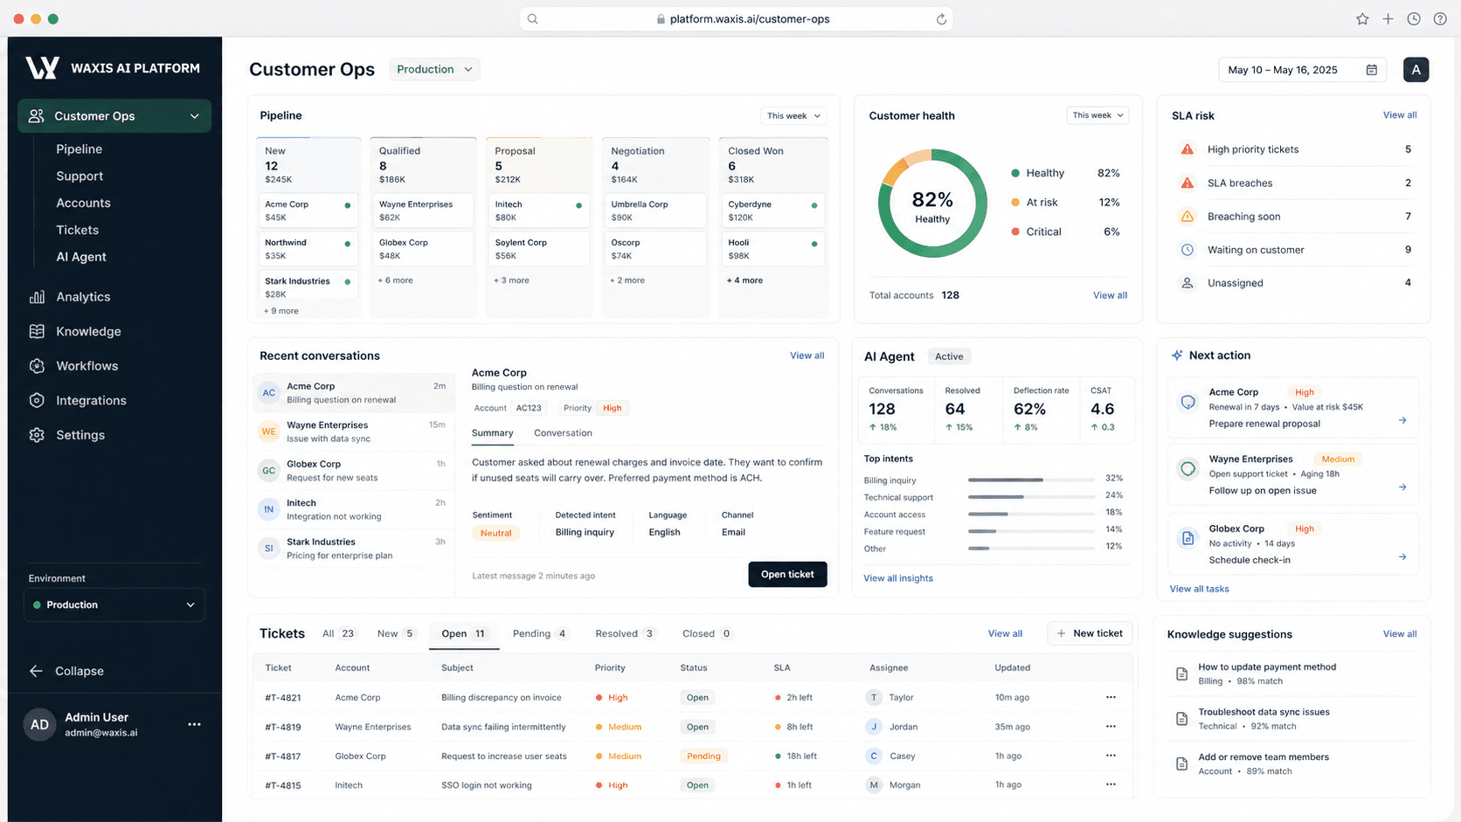Click the arrow on Wayne Enterprises next action

[x=1402, y=487]
